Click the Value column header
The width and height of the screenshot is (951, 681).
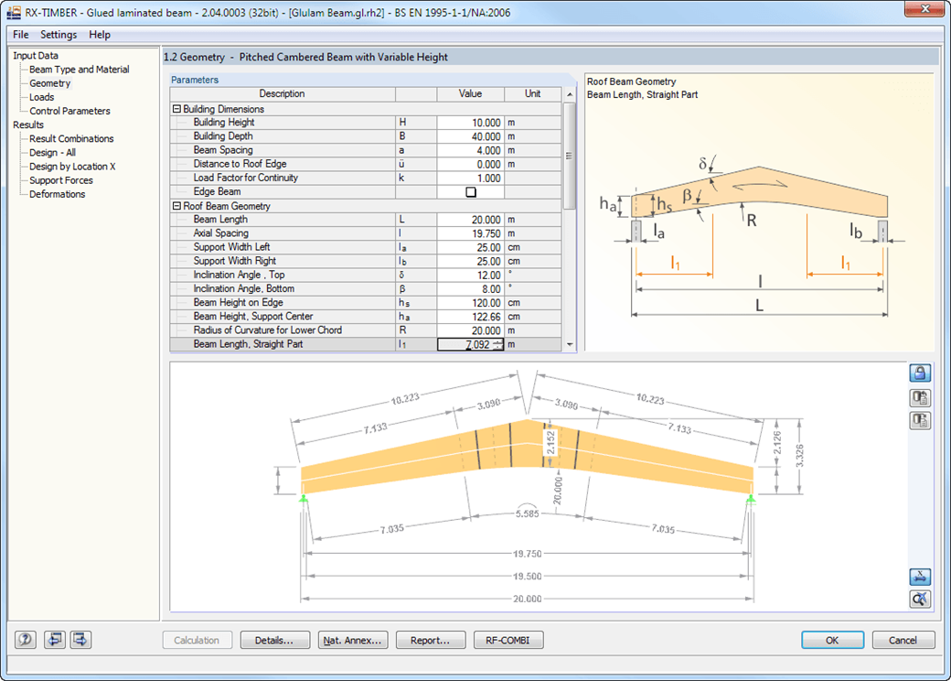pos(470,94)
